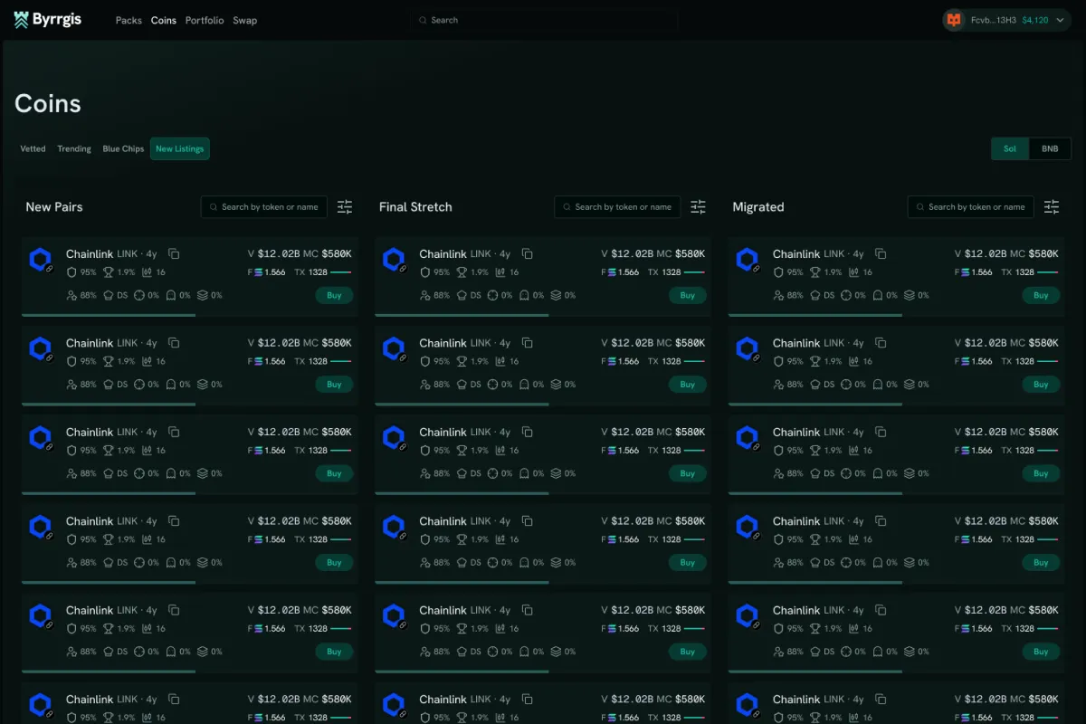
Task: Select the New Listings tab
Action: [180, 148]
